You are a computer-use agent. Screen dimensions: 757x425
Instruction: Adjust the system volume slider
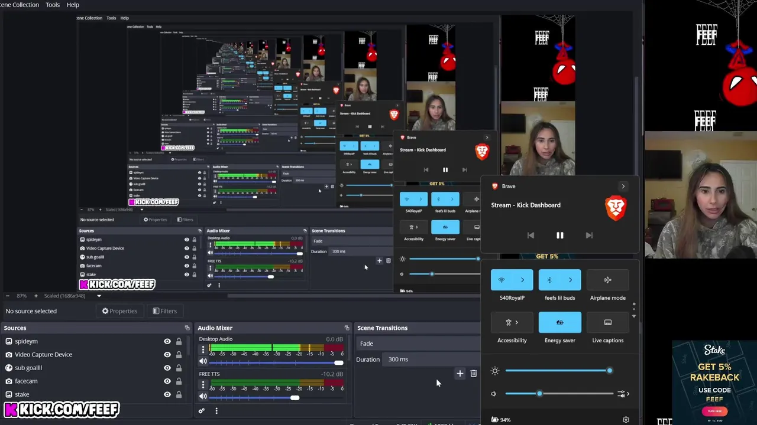[x=559, y=394]
